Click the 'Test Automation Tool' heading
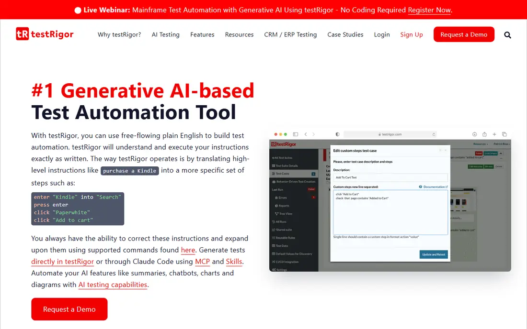Screen dimensions: 527x329 tap(134, 112)
